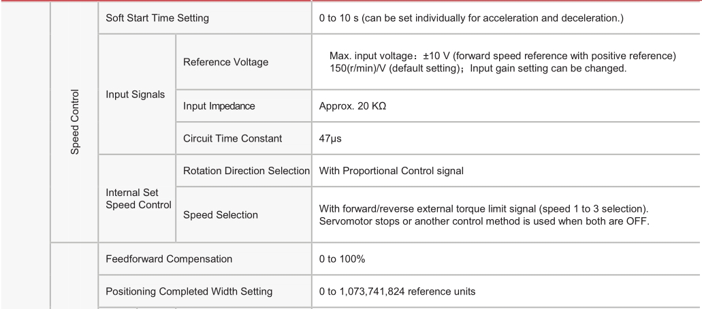Click the Input Signals group label
The image size is (702, 309).
point(135,95)
